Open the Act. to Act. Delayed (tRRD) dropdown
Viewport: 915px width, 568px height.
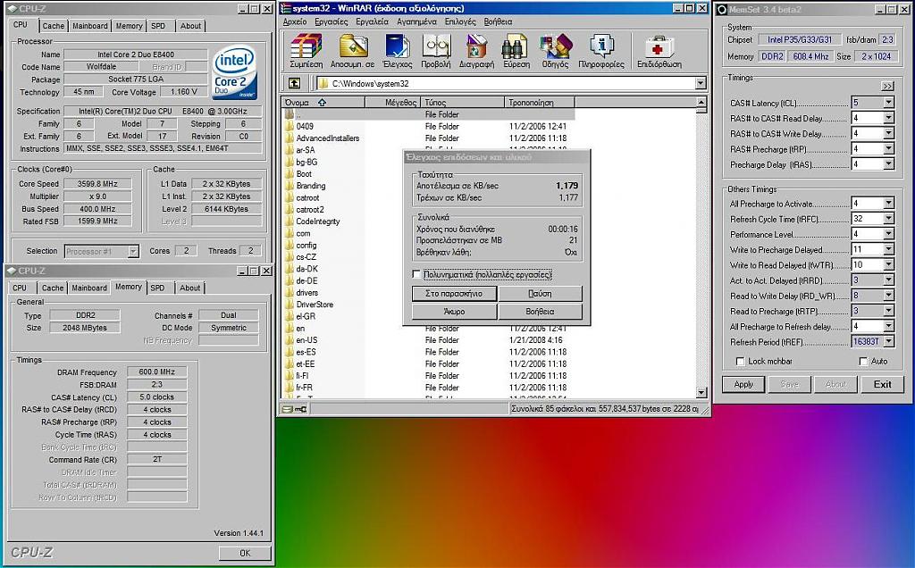(x=888, y=280)
